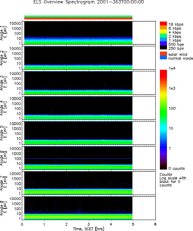The image size is (193, 231).
Task: Click the '16 kbps' legend label
Action: (x=176, y=24)
